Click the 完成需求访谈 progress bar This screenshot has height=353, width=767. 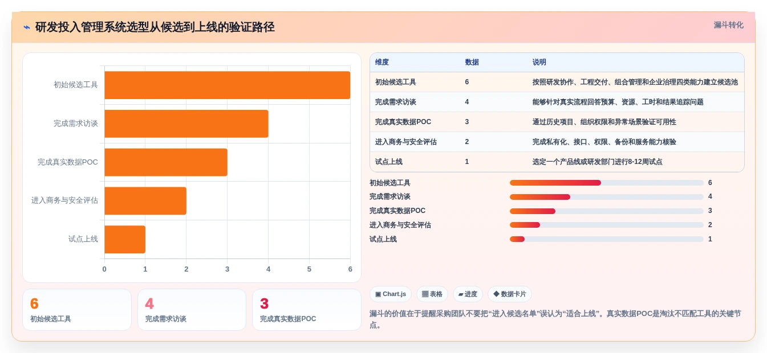click(607, 197)
